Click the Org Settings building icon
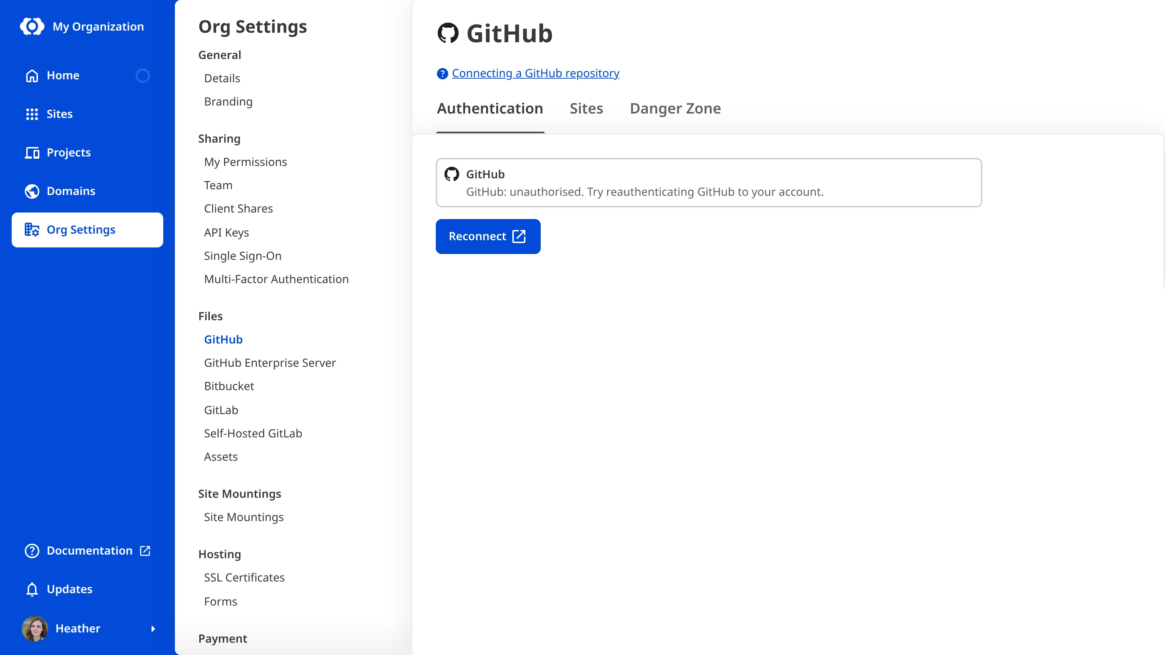This screenshot has width=1166, height=655. point(32,230)
